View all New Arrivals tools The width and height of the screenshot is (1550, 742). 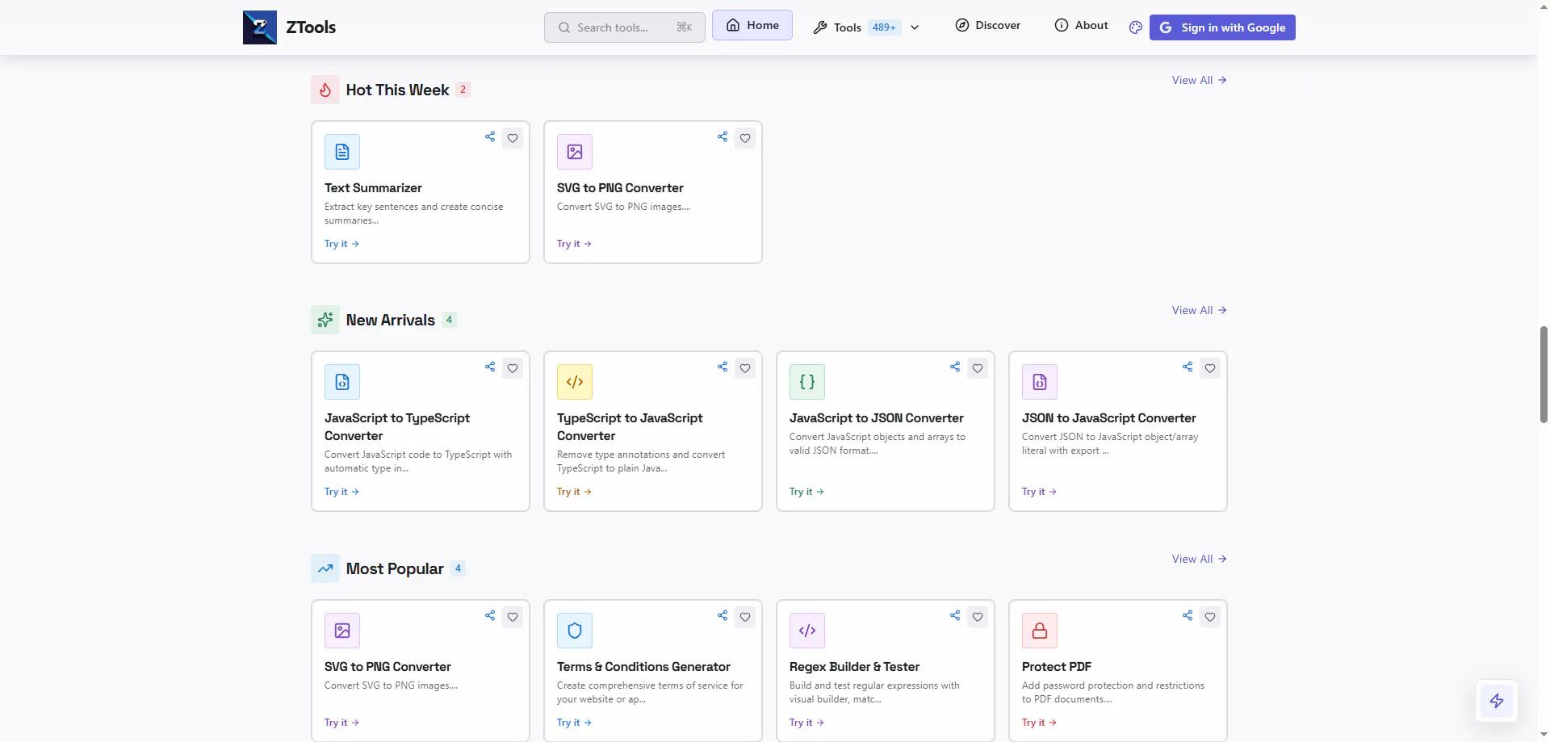coord(1200,310)
